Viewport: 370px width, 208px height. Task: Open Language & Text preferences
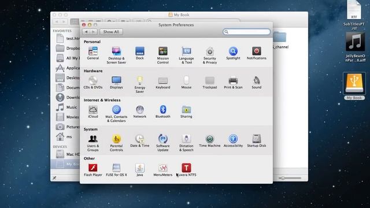click(x=186, y=55)
